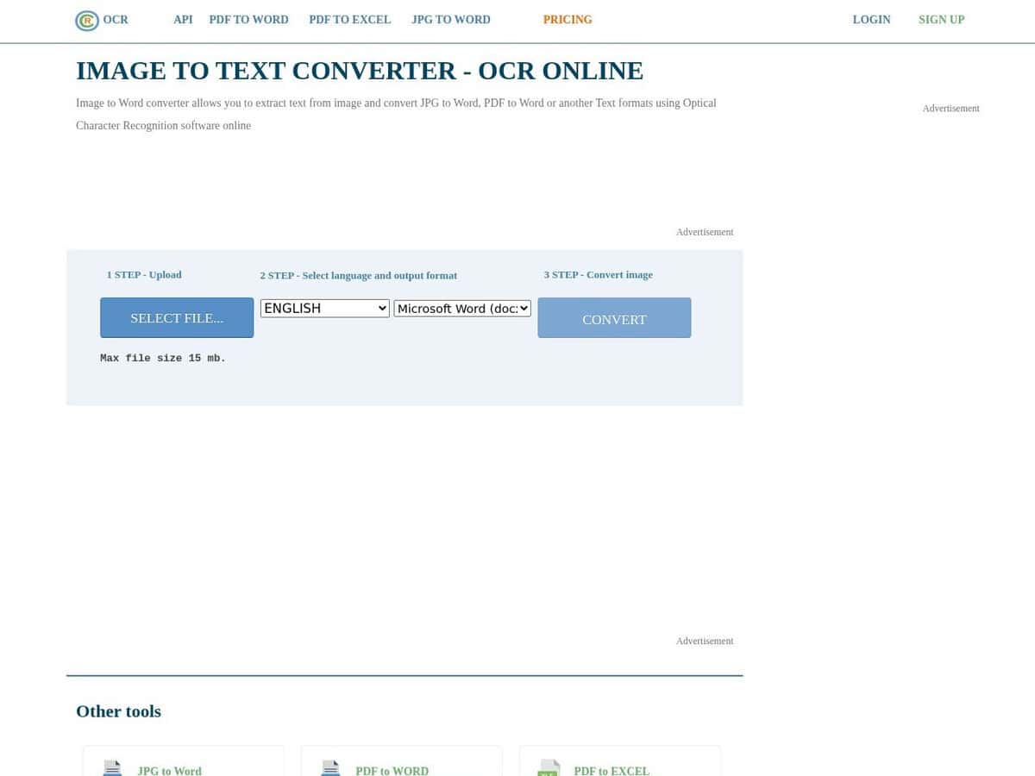Click the 'Max file size 15 mb.' note
This screenshot has width=1035, height=776.
pos(163,358)
